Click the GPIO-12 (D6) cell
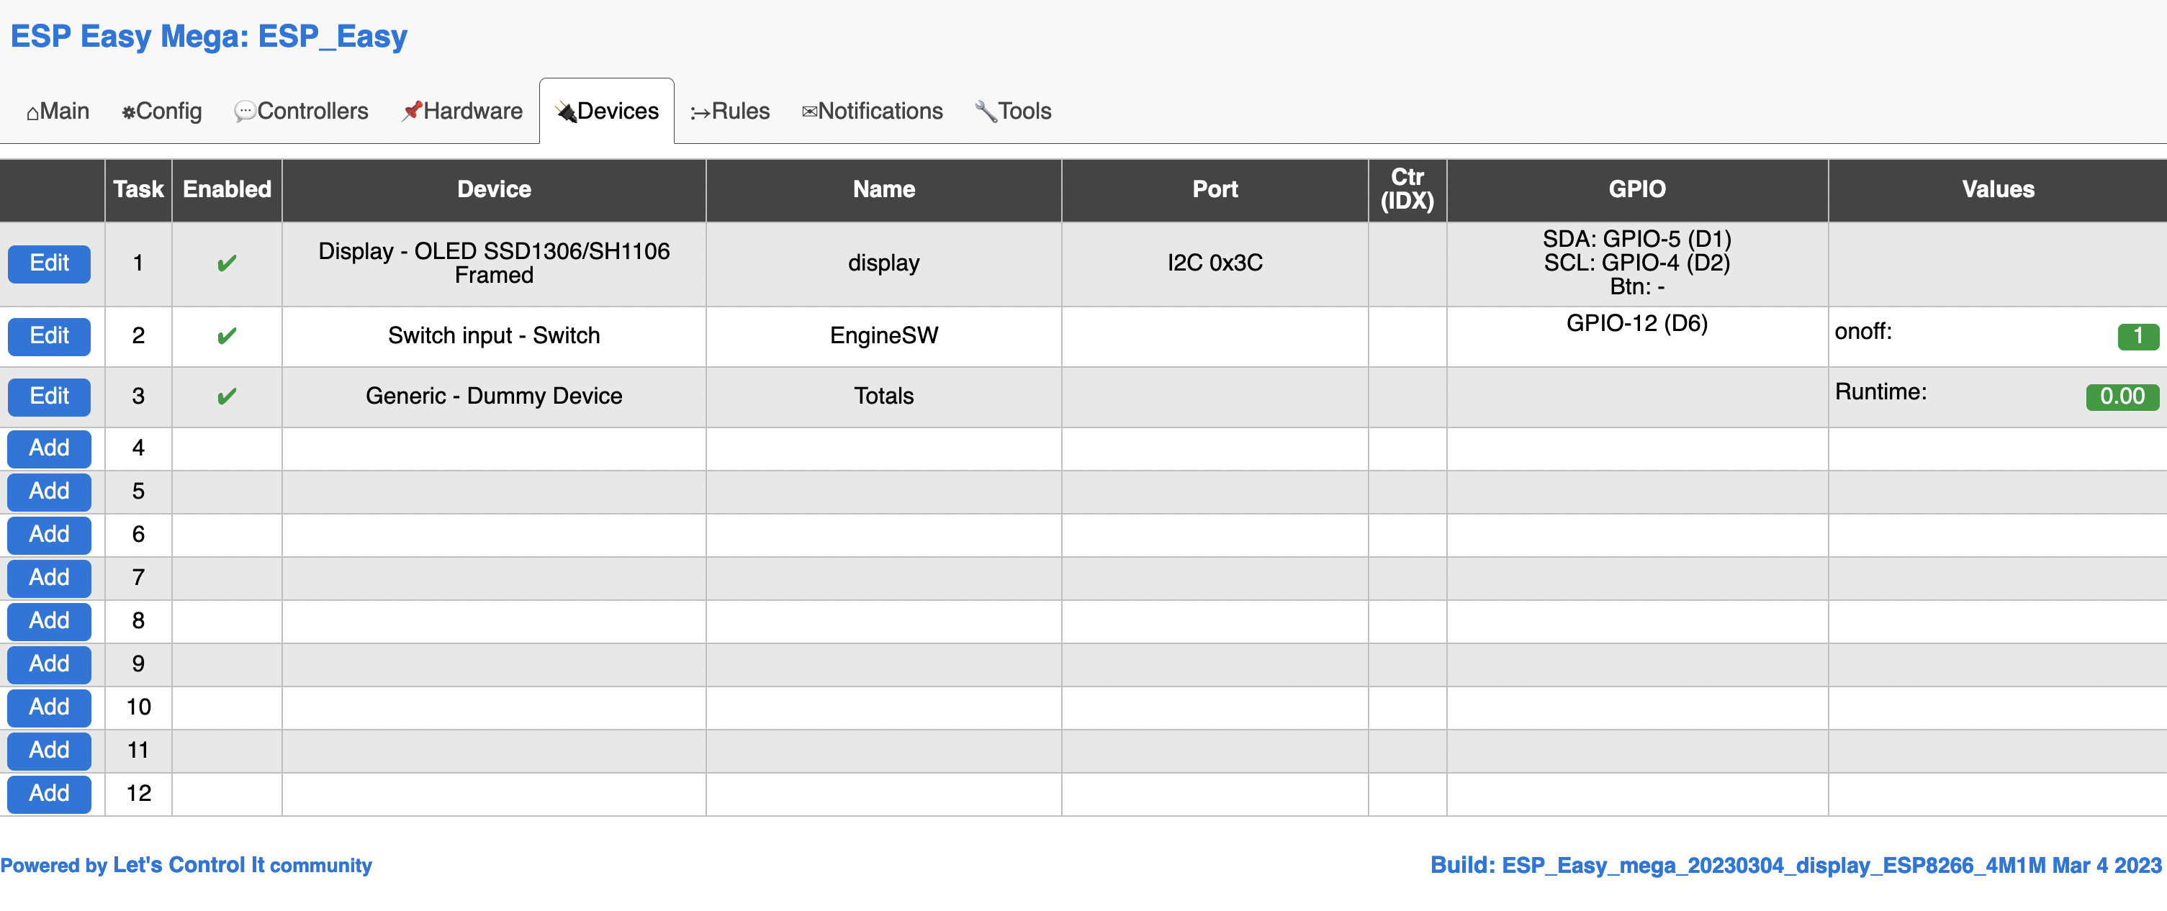The width and height of the screenshot is (2167, 911). pos(1637,335)
